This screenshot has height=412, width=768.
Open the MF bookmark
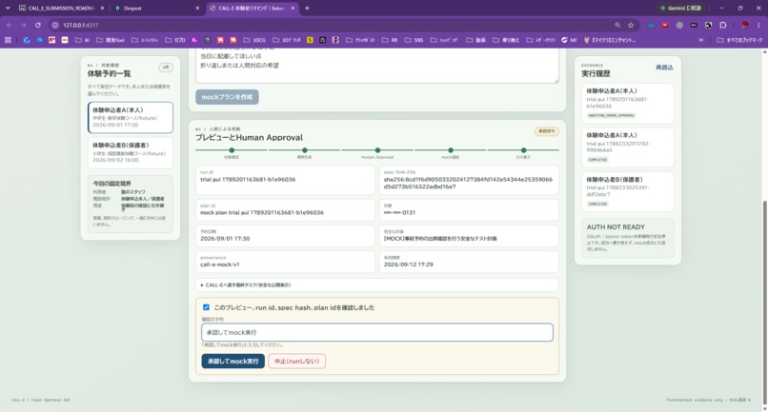(569, 40)
